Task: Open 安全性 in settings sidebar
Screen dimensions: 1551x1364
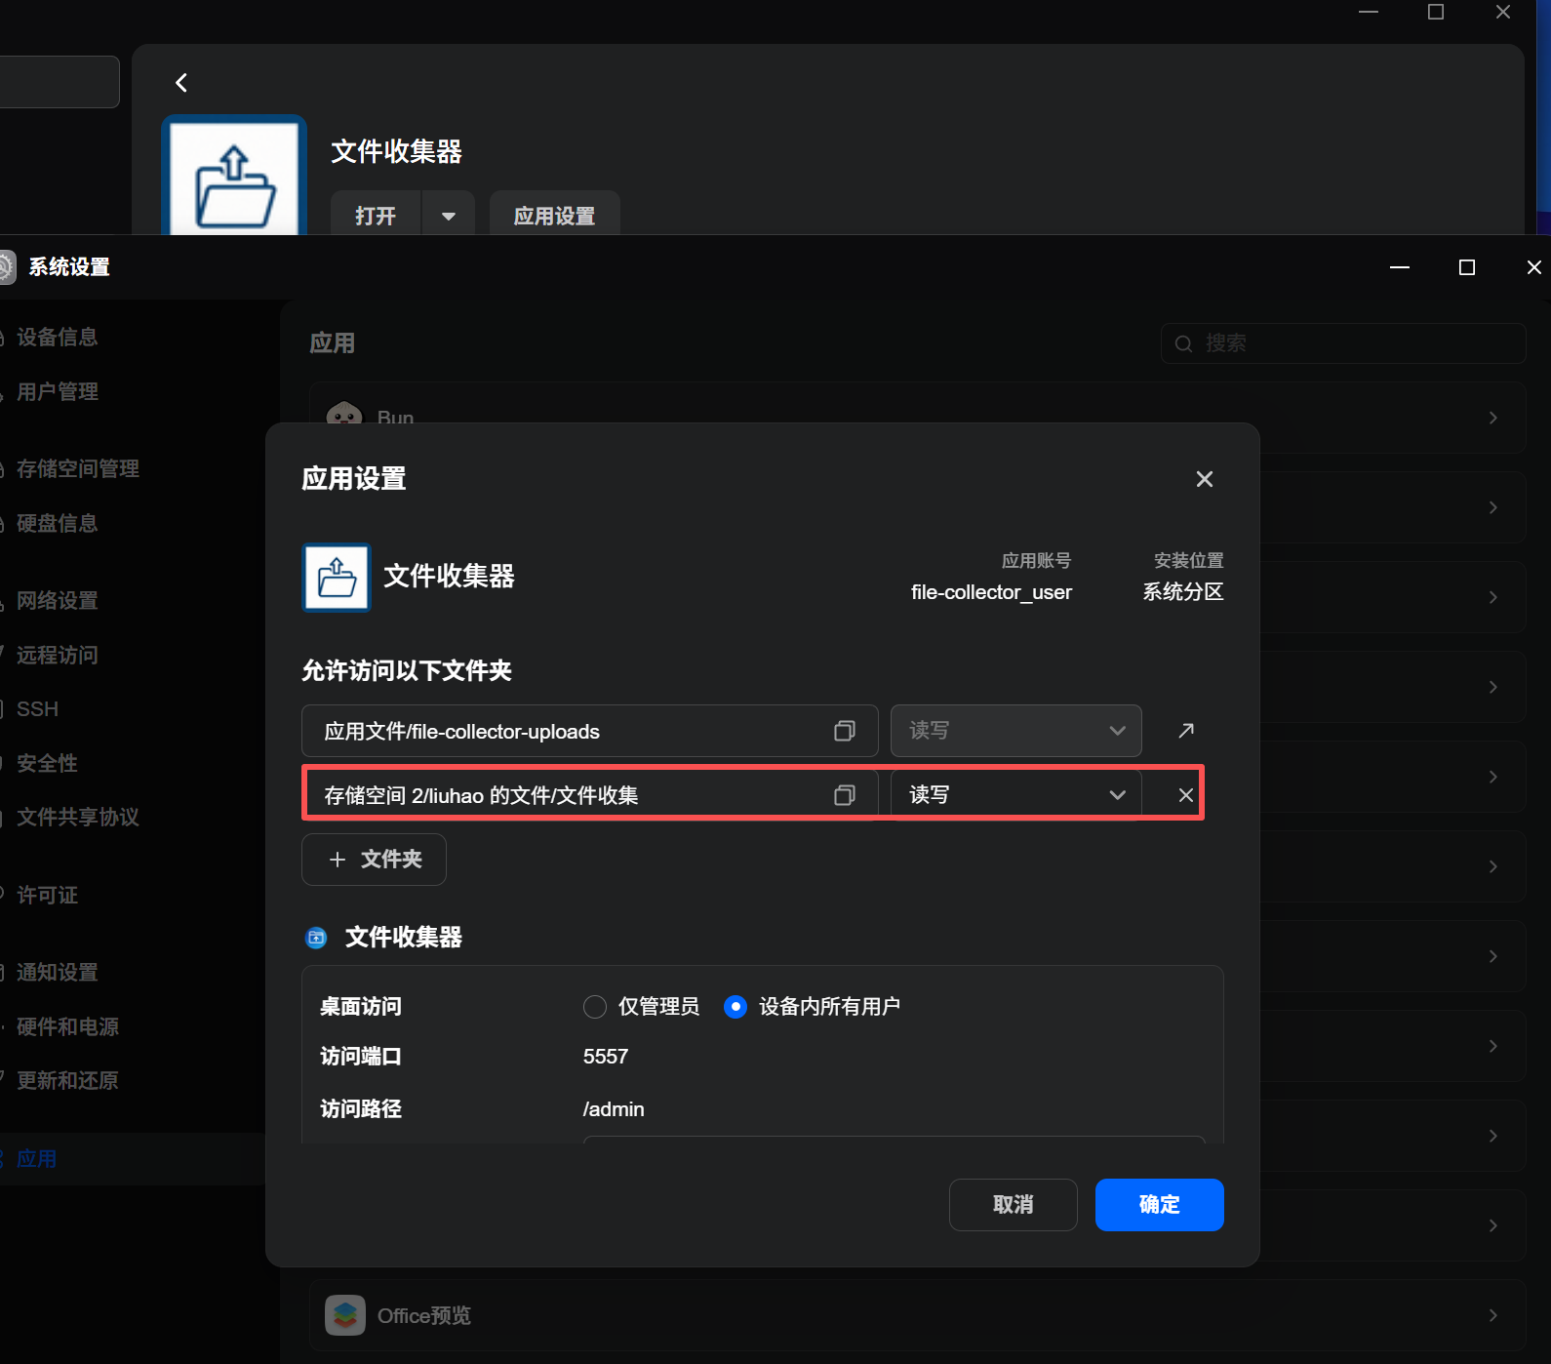Action: pos(47,764)
